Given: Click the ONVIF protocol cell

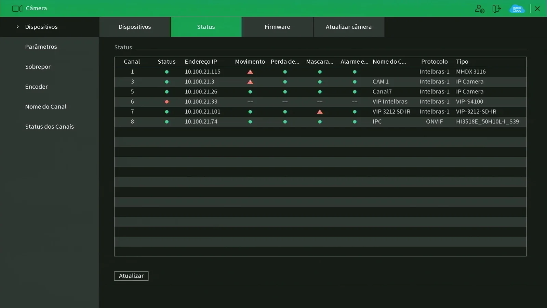Looking at the screenshot, I should click(435, 121).
